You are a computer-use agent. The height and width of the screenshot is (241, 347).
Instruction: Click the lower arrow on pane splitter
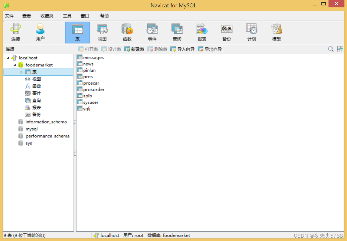[75, 153]
